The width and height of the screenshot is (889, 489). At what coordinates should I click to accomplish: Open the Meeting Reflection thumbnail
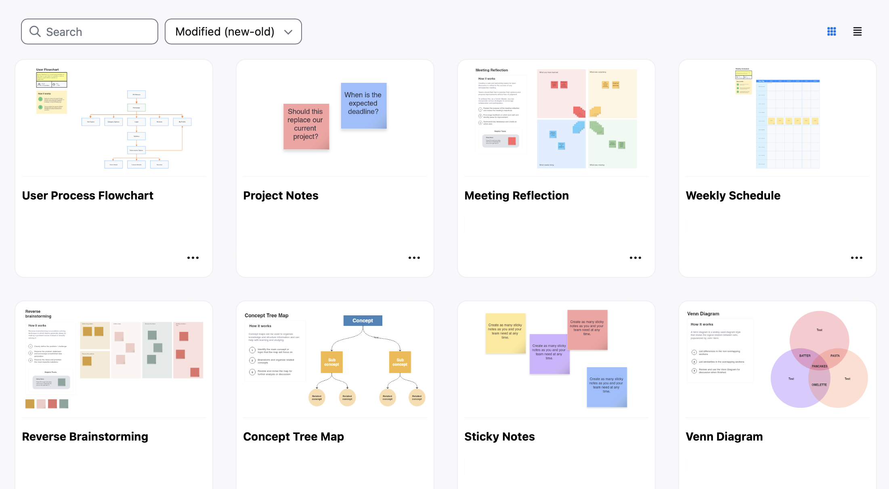(x=556, y=118)
